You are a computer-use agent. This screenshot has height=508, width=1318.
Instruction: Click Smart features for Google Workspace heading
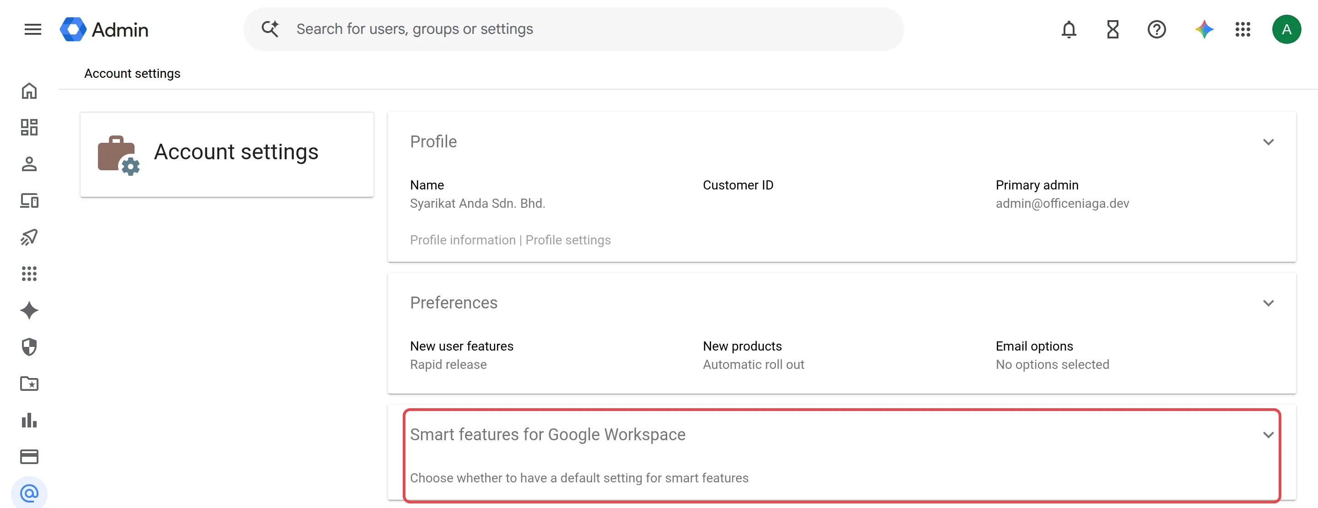click(x=547, y=434)
